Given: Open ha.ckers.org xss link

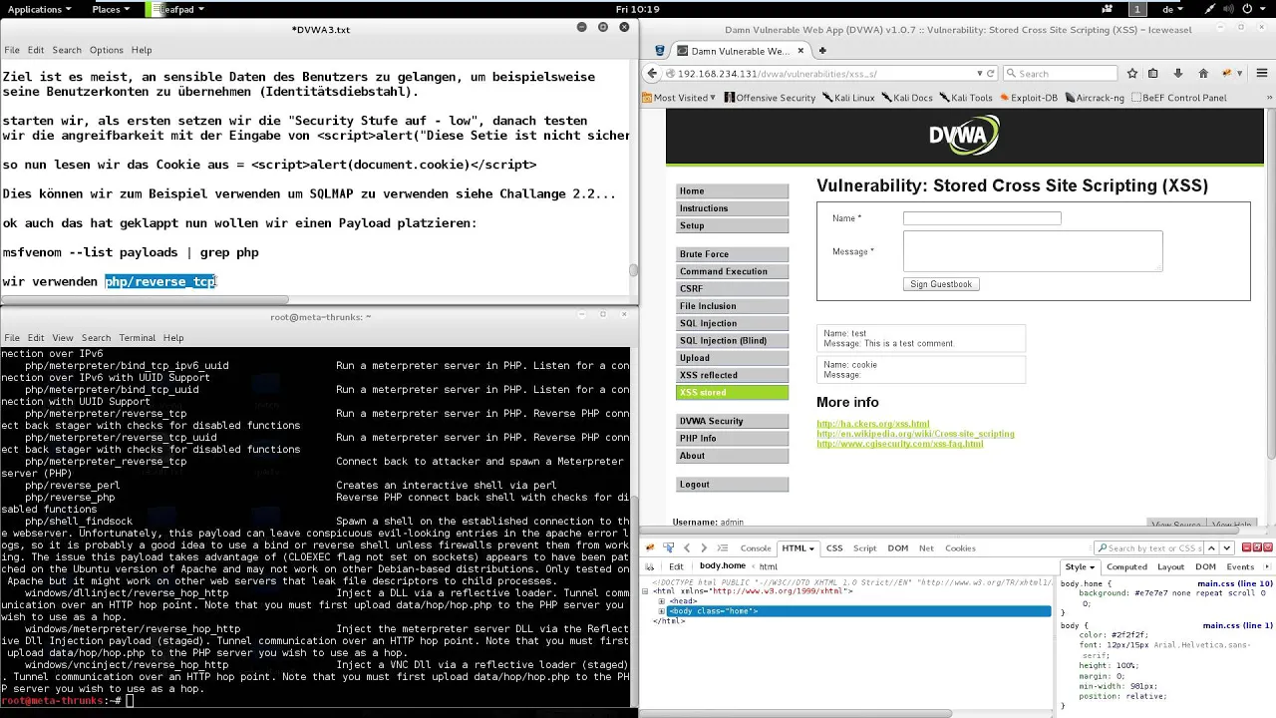Looking at the screenshot, I should coord(872,424).
